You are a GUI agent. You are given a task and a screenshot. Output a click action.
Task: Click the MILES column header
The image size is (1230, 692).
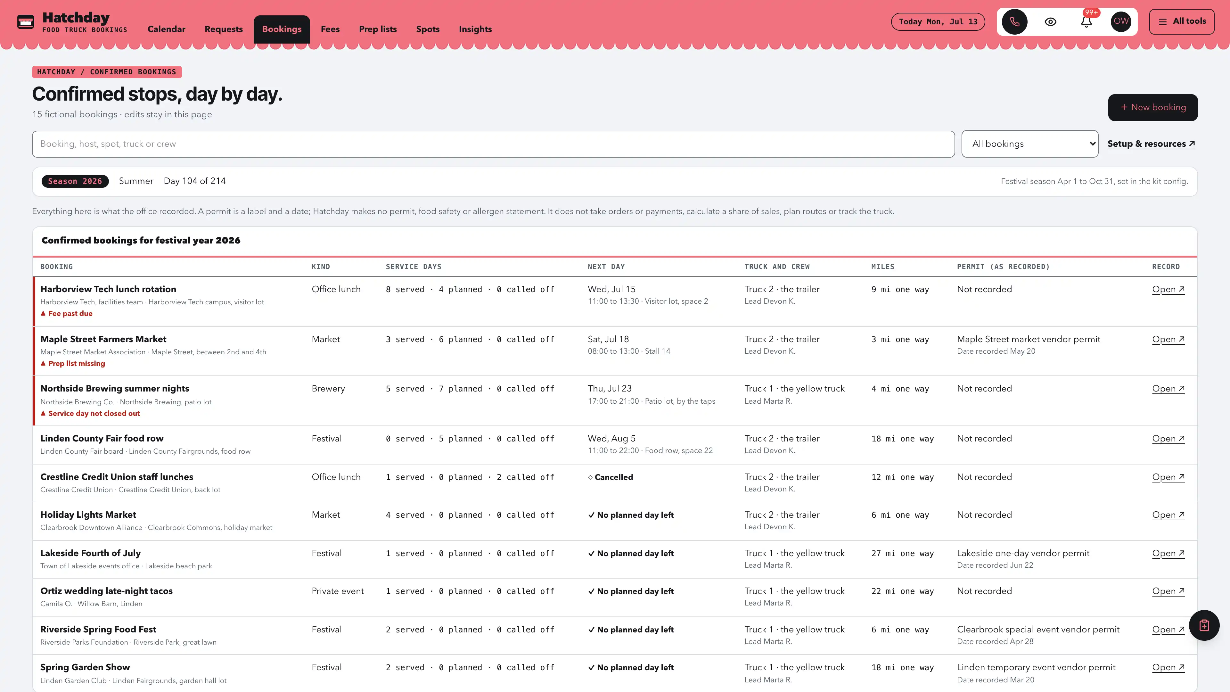coord(882,267)
